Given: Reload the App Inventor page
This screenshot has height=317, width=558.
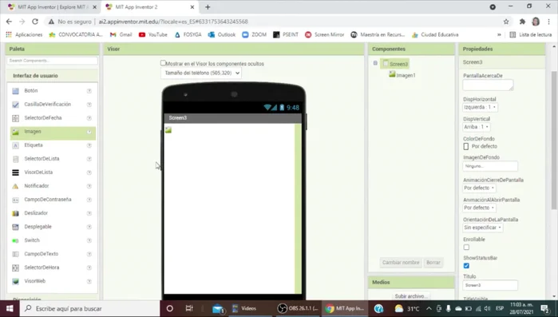Looking at the screenshot, I should point(35,22).
